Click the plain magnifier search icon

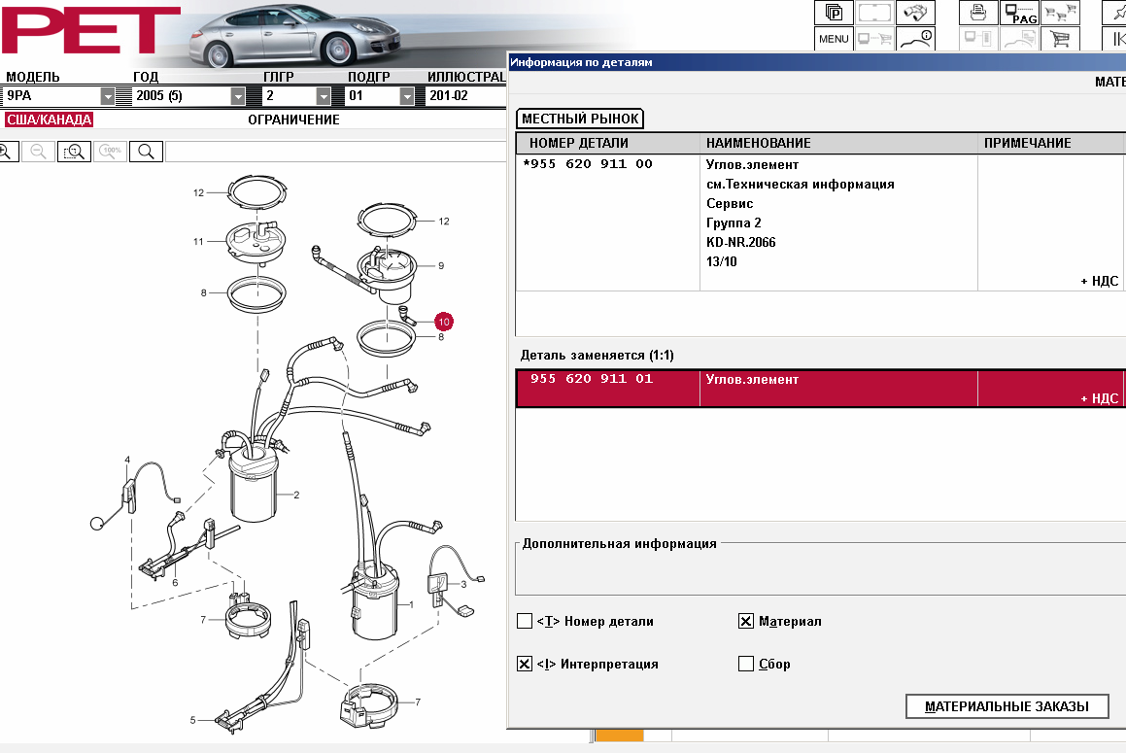pyautogui.click(x=146, y=152)
